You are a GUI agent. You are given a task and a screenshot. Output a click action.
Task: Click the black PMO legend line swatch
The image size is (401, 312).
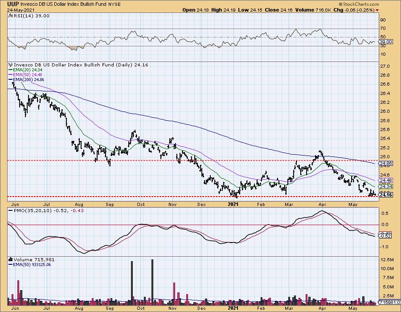tap(10, 210)
